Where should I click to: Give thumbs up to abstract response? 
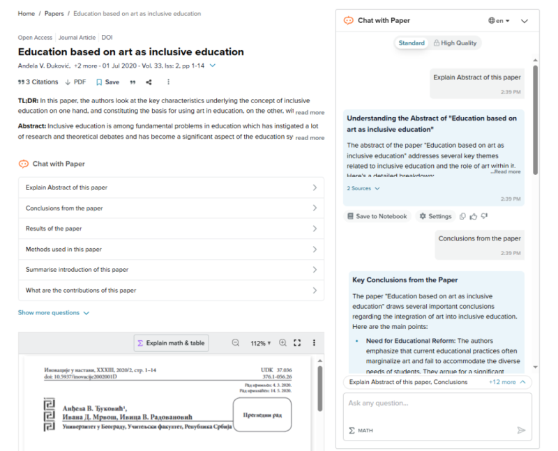(473, 216)
